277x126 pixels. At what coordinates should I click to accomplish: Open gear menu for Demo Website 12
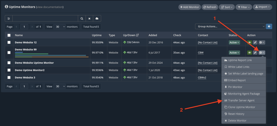[262, 42]
